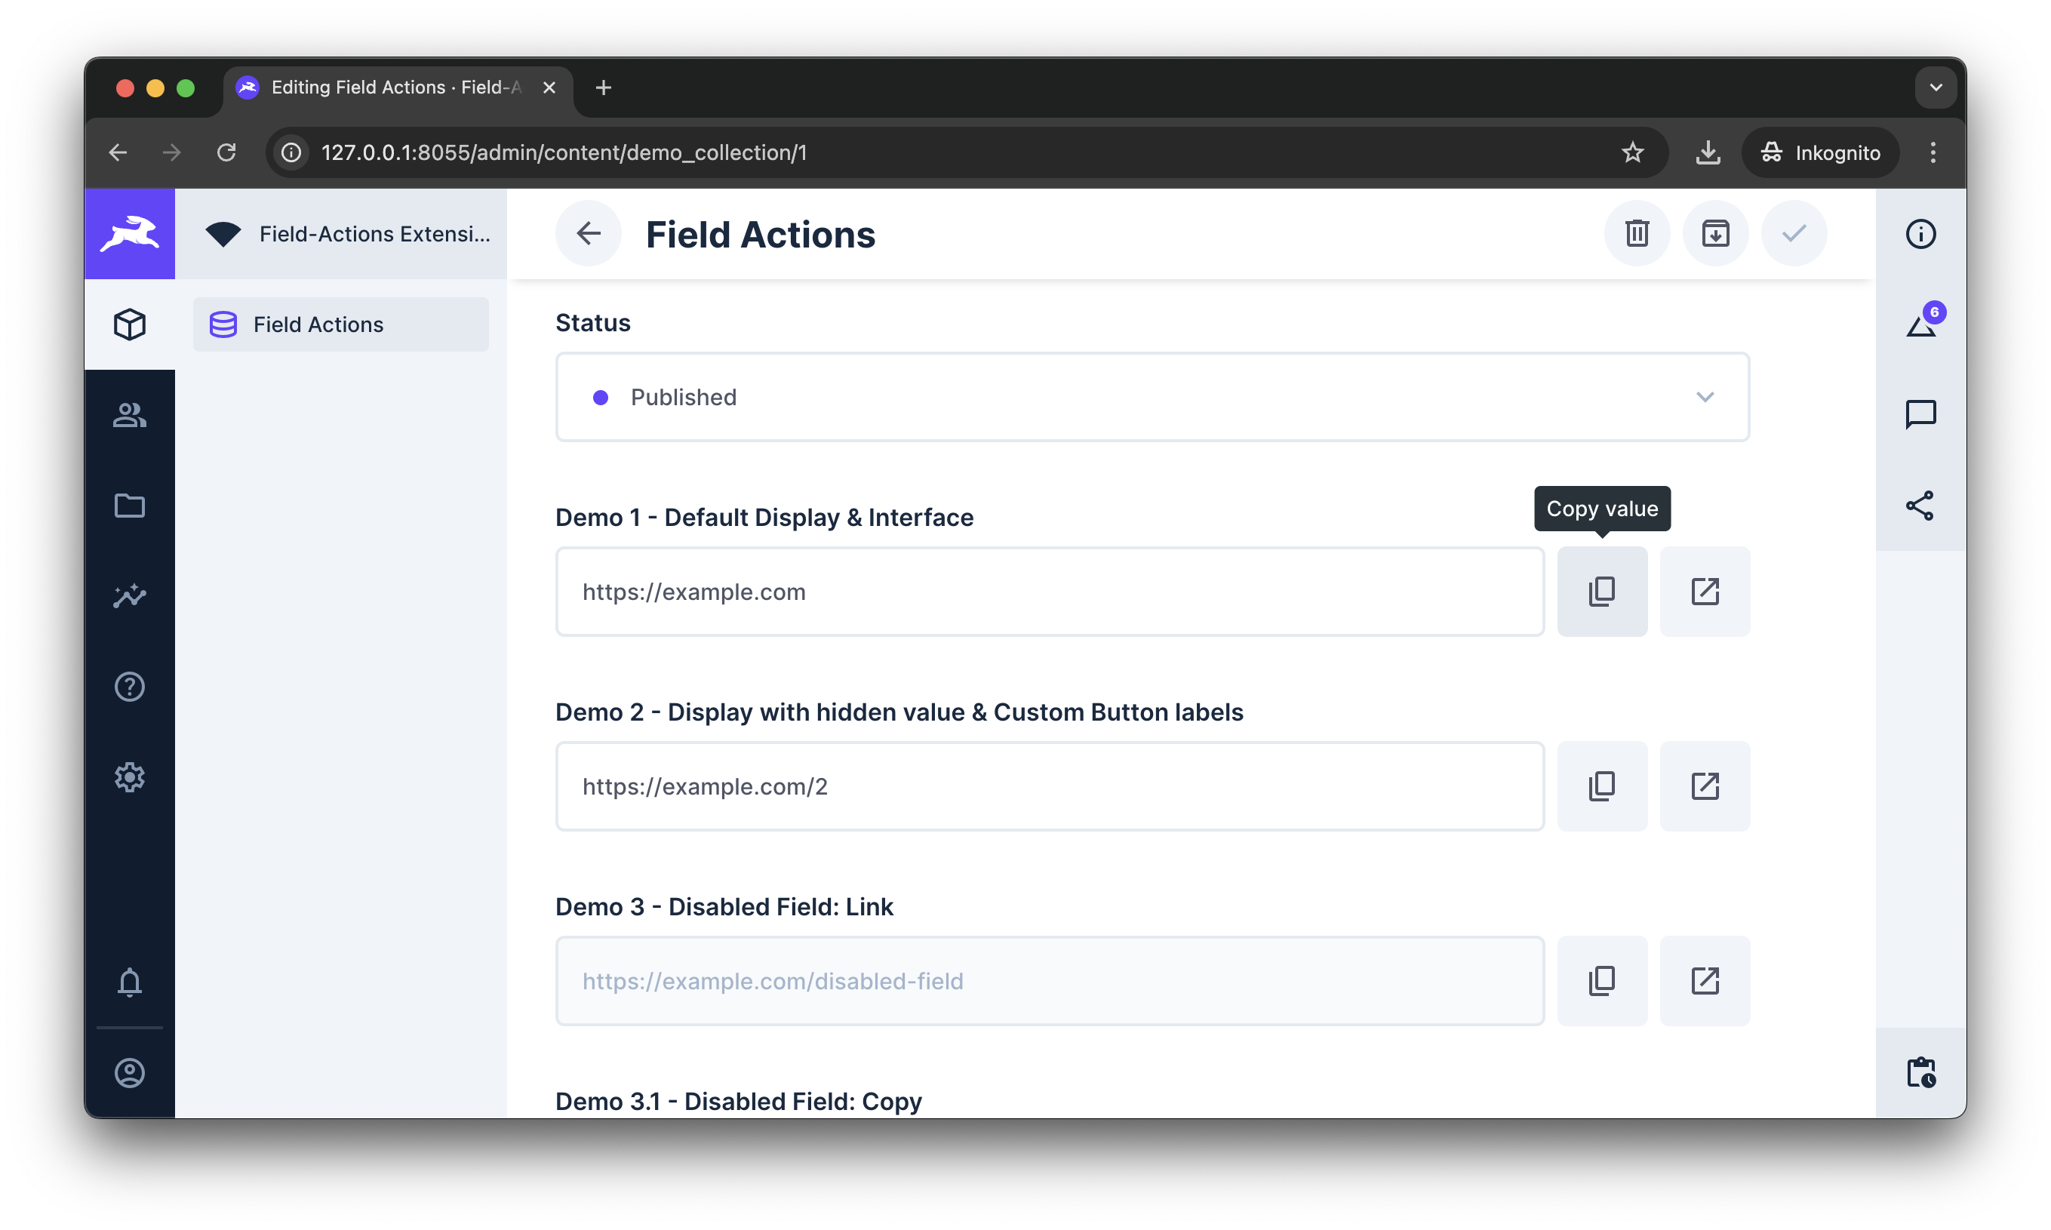
Task: Click the archive item icon in header
Action: [x=1714, y=234]
